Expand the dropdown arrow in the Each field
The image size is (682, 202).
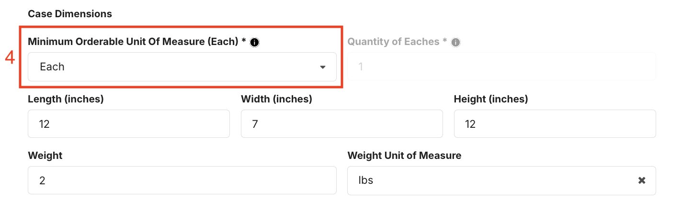coord(323,67)
